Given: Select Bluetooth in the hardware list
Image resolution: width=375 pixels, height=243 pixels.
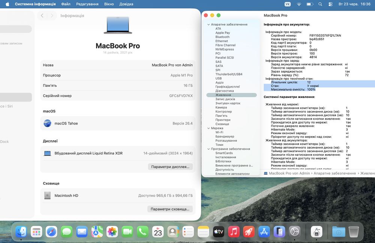Looking at the screenshot, I should pos(222,37).
